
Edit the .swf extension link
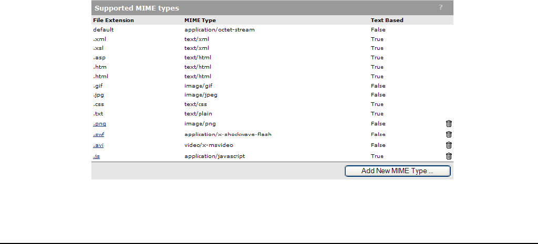tap(98, 134)
